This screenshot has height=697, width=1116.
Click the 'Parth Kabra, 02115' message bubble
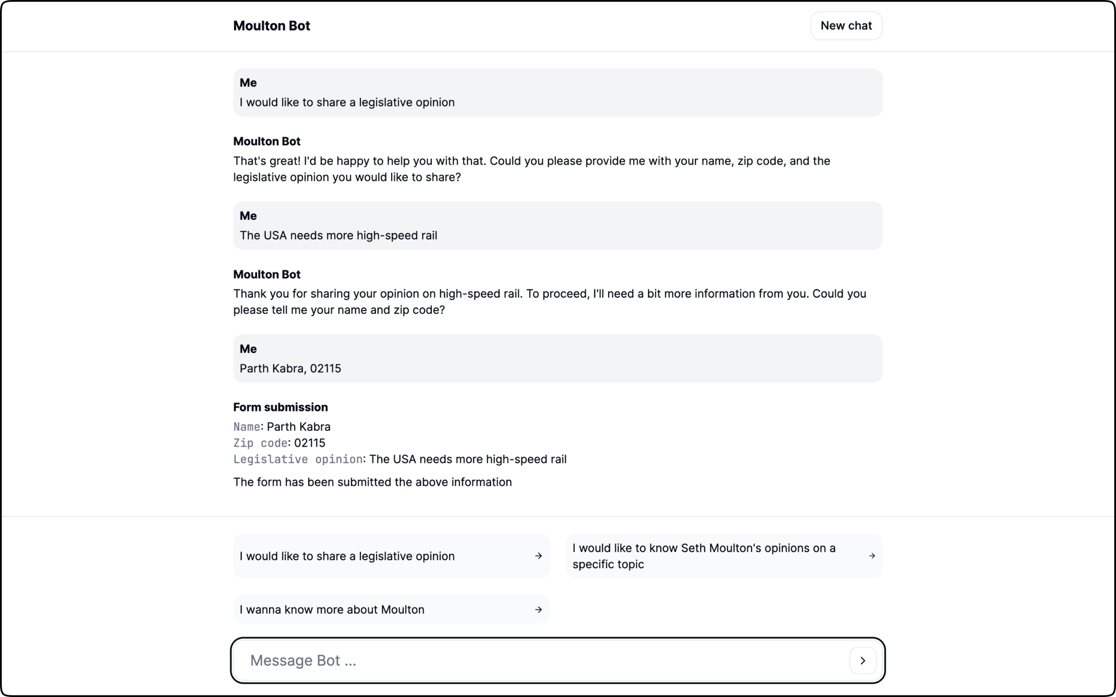click(557, 359)
